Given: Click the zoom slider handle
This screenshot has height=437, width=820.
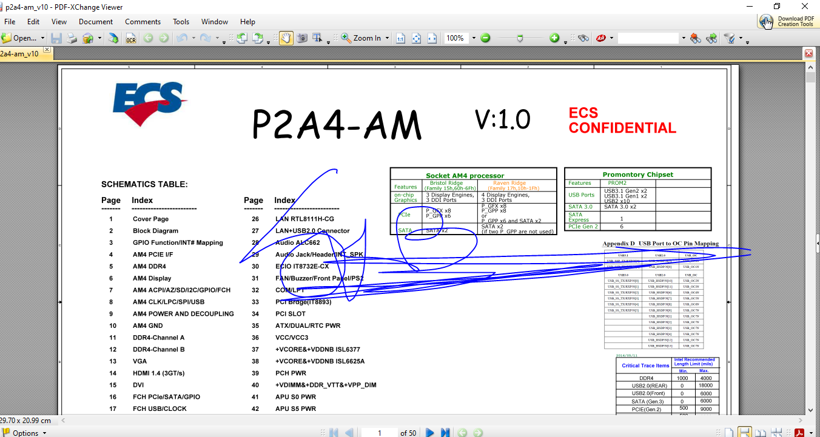Looking at the screenshot, I should tap(520, 38).
